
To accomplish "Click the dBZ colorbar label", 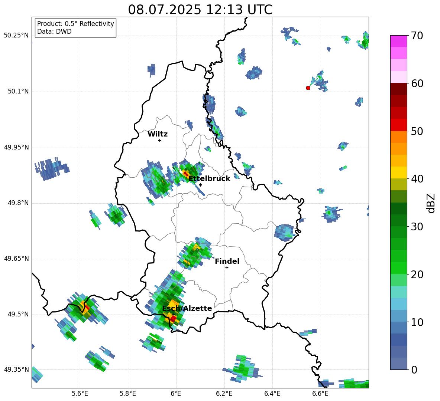I will tap(431, 203).
